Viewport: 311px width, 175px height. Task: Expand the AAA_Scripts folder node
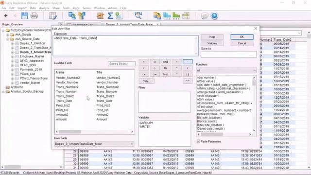[8, 35]
